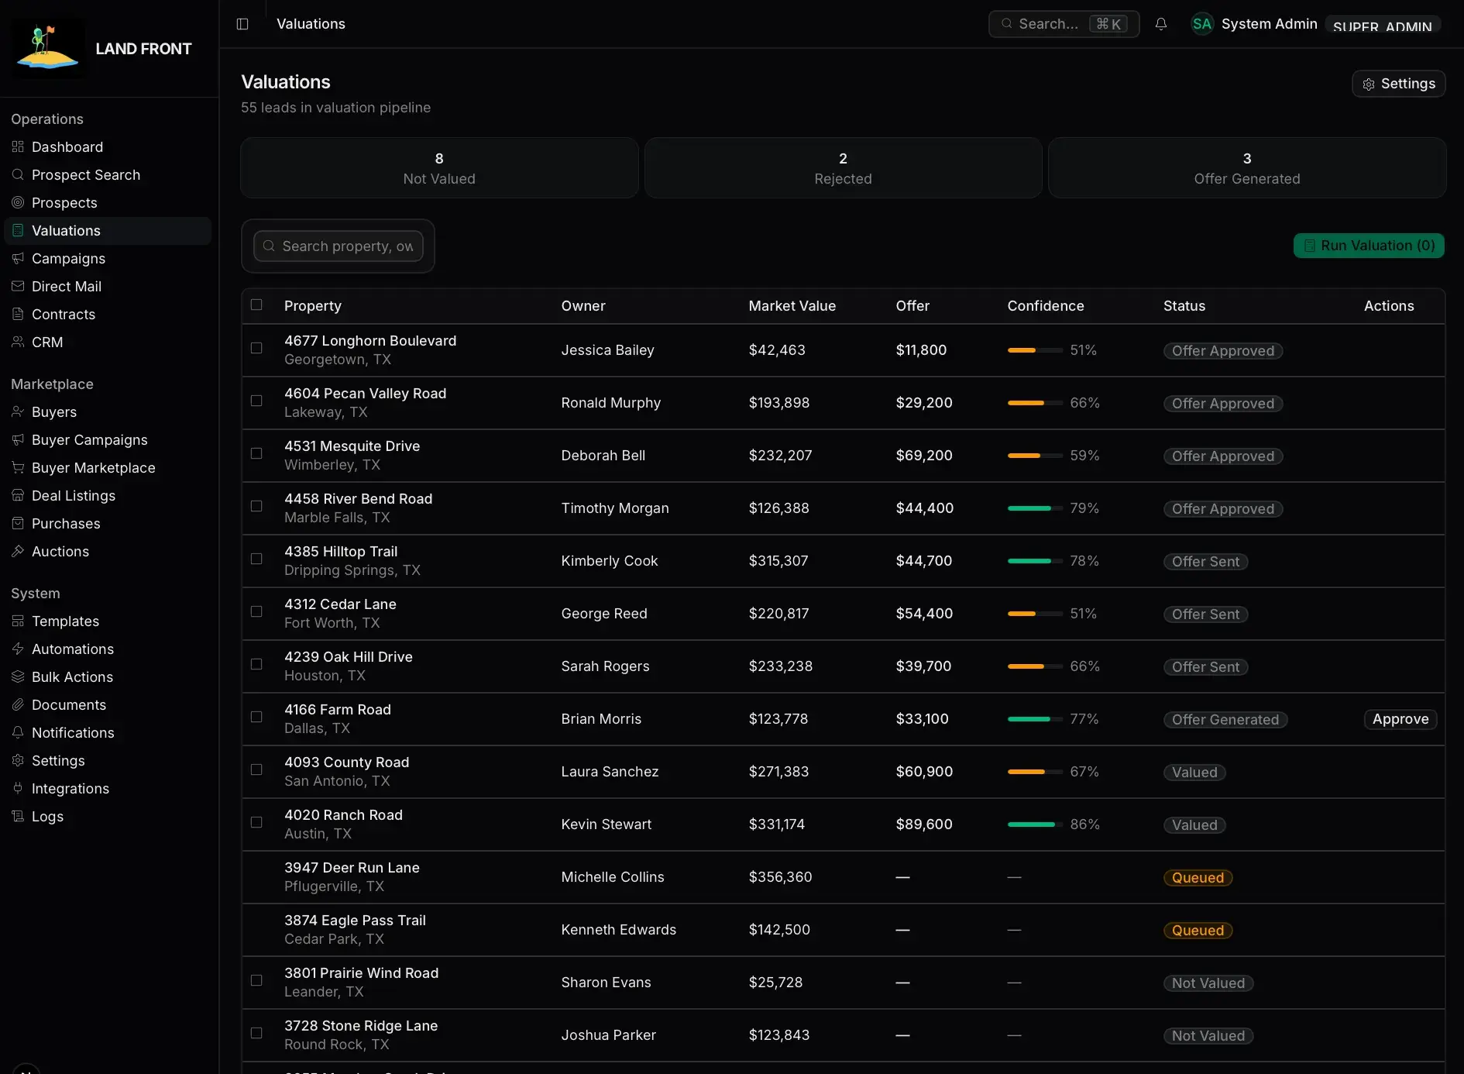Click the 86% confidence bar for Kevin Stewart
The width and height of the screenshot is (1464, 1074).
tap(1035, 824)
